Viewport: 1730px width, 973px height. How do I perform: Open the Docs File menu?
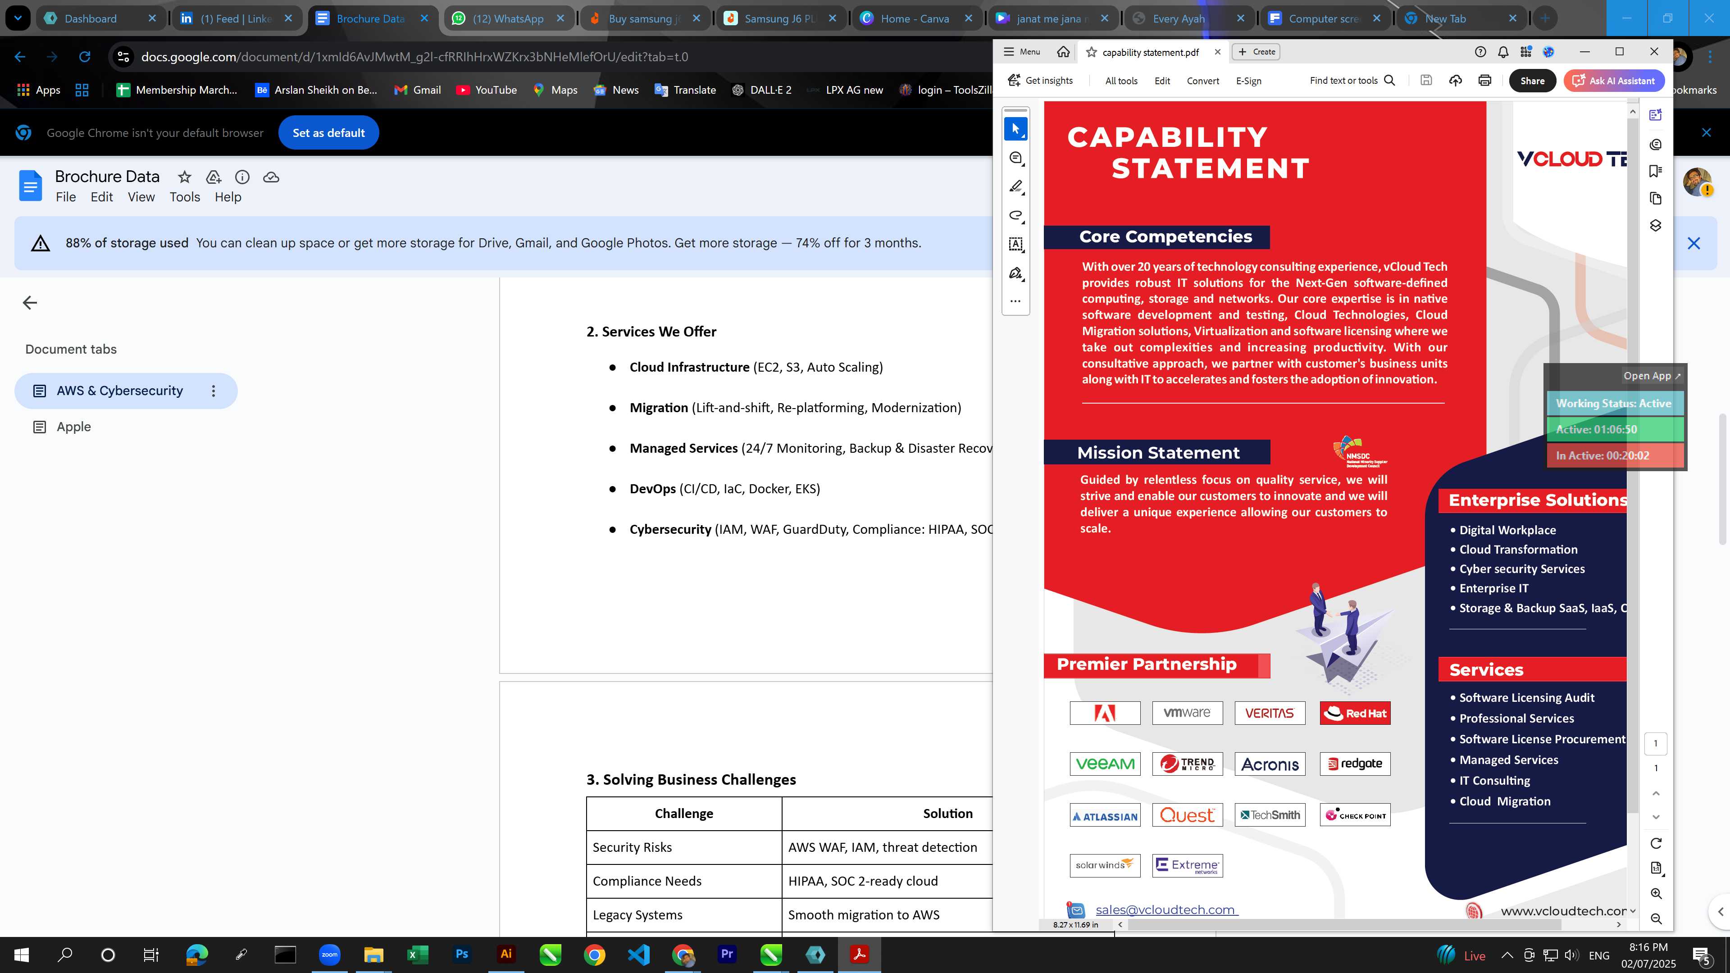coord(65,197)
